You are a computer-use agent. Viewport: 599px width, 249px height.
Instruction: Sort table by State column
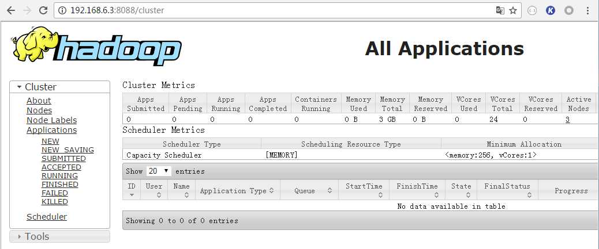pyautogui.click(x=461, y=190)
